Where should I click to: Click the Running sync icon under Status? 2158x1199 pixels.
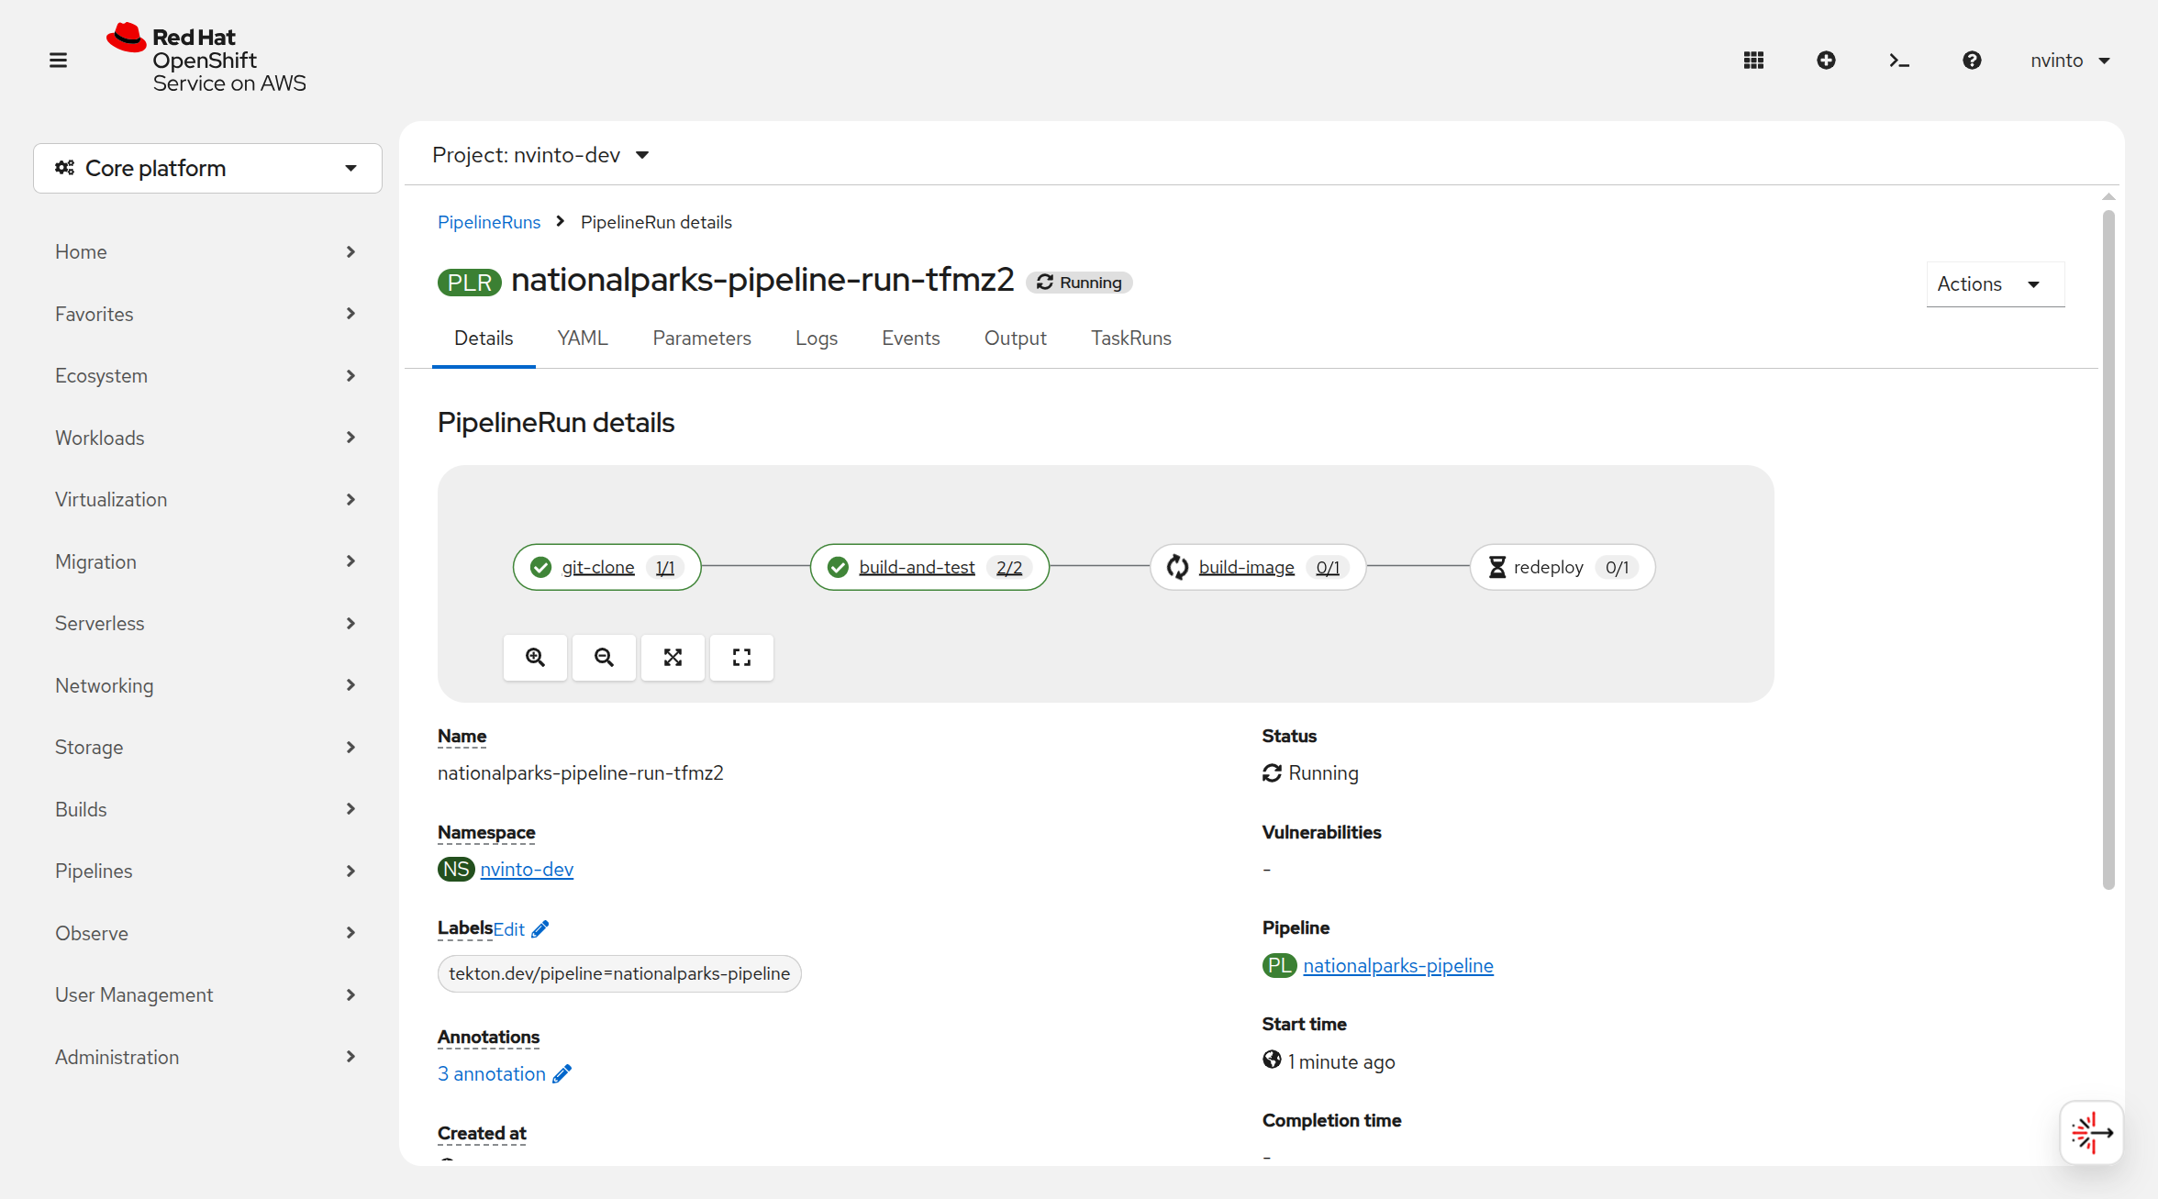(1272, 773)
